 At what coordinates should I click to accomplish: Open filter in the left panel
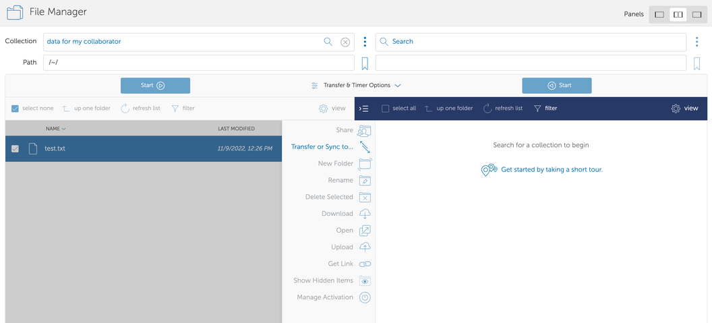point(183,109)
